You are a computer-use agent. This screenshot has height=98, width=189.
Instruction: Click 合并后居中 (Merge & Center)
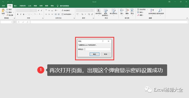click(66, 14)
